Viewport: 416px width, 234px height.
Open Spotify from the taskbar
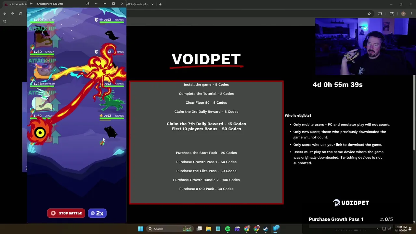(227, 229)
